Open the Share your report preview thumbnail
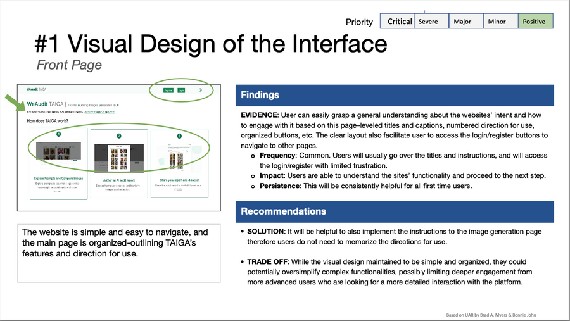 [x=179, y=157]
